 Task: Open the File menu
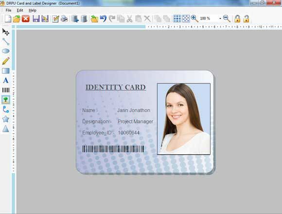pyautogui.click(x=8, y=10)
